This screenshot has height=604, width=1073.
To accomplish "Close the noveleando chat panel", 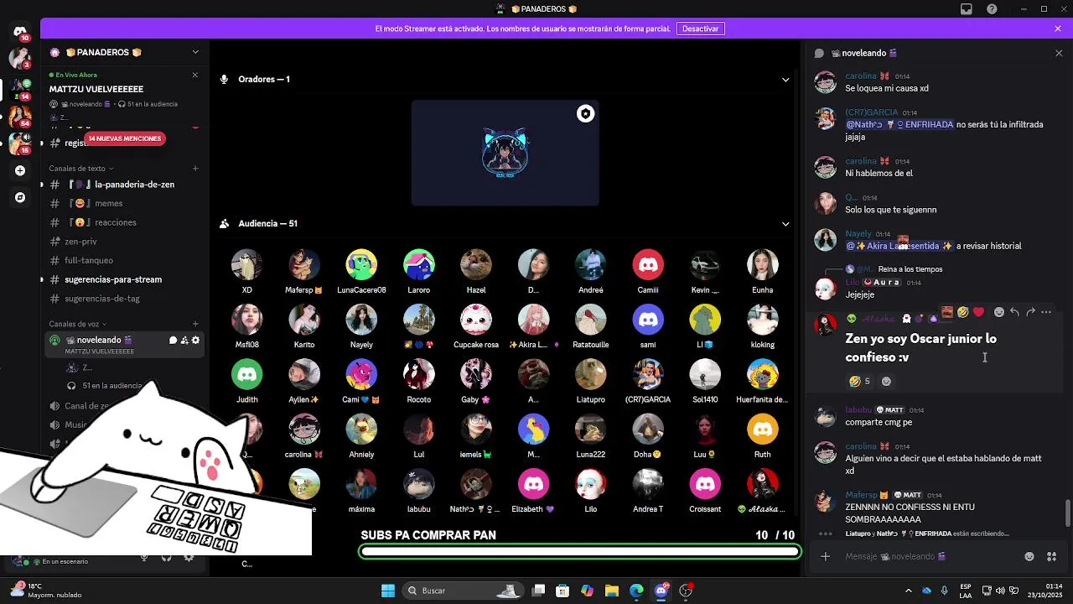I will coord(1058,53).
